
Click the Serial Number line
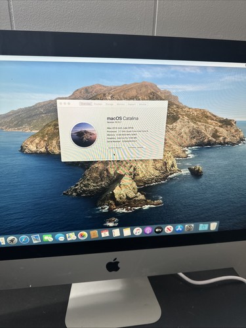coord(122,141)
